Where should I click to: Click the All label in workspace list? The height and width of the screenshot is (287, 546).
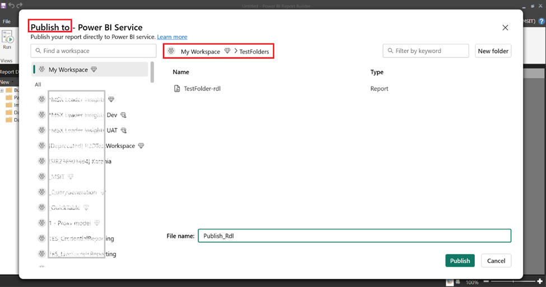coord(38,84)
